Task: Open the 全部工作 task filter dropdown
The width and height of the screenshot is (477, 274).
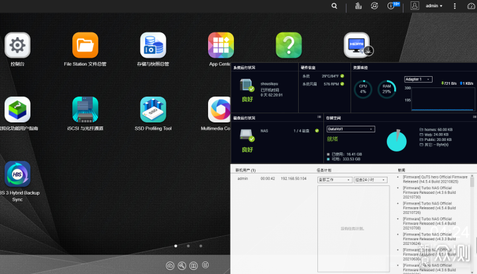Action: coord(335,180)
